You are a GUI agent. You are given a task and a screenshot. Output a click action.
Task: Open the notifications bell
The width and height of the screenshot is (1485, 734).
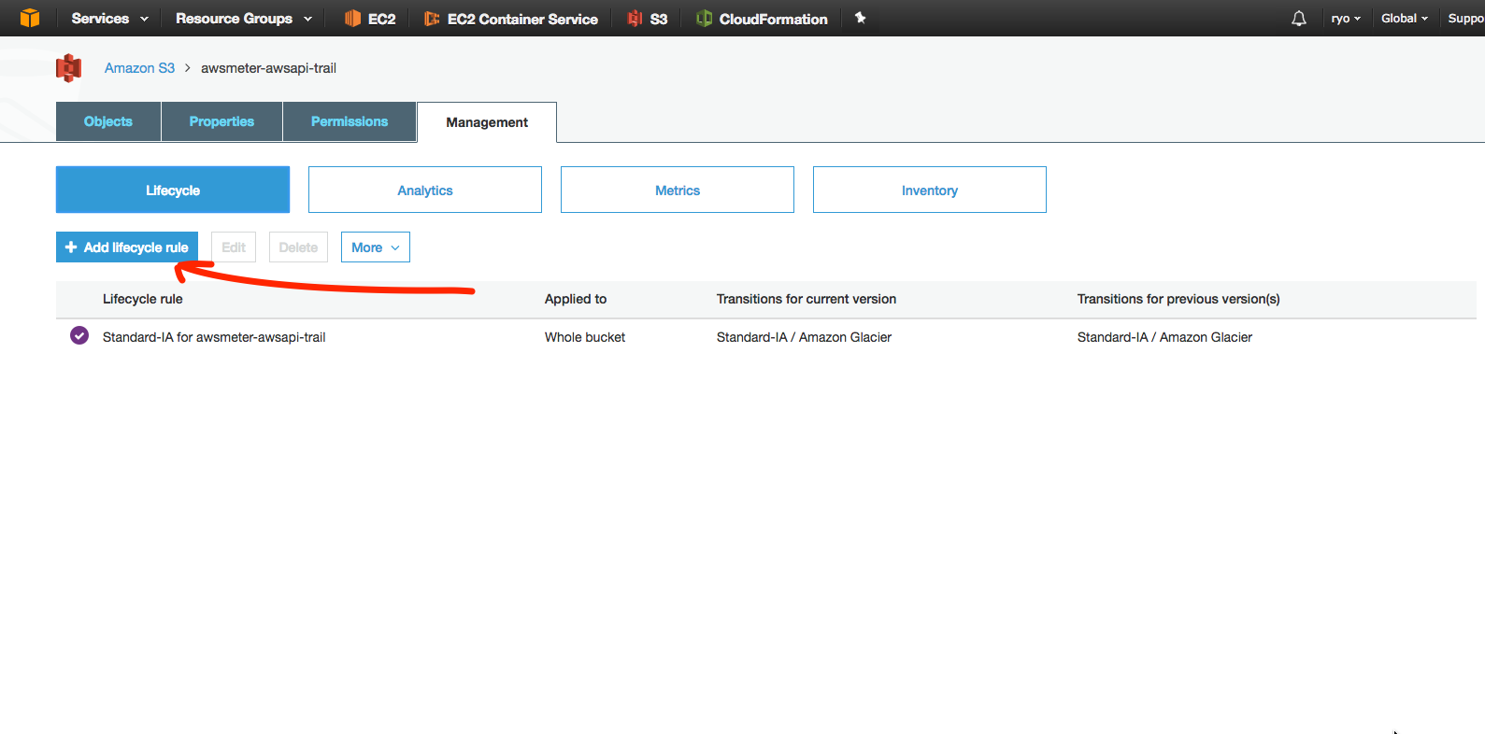pyautogui.click(x=1299, y=18)
